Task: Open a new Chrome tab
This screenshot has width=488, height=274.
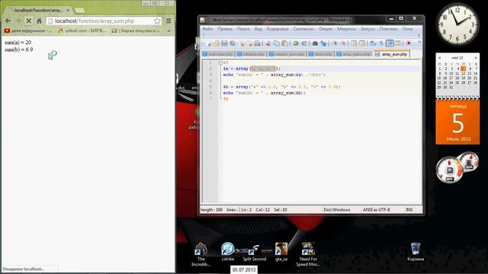Action: point(79,10)
